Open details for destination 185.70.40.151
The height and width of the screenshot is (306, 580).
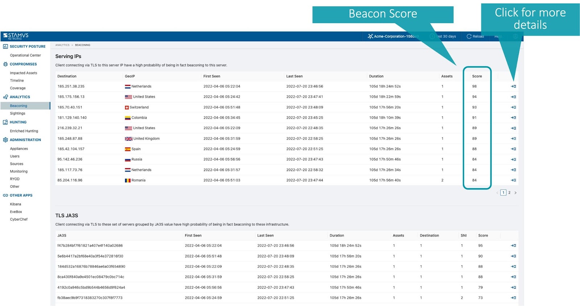[x=513, y=107]
